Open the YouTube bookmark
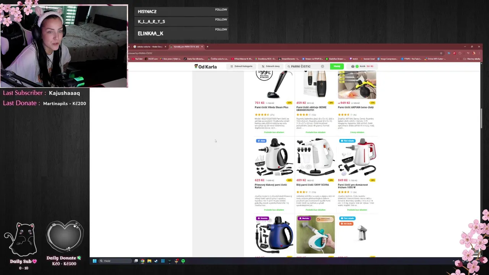The image size is (489, 275). tap(137, 59)
